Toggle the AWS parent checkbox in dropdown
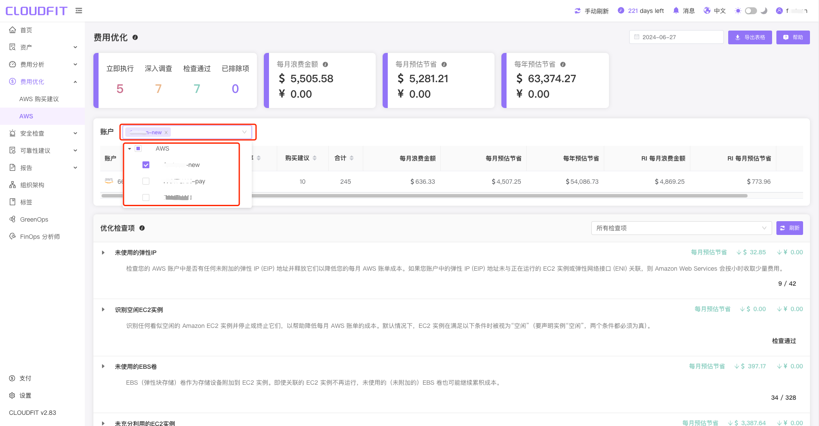This screenshot has width=819, height=426. (138, 148)
